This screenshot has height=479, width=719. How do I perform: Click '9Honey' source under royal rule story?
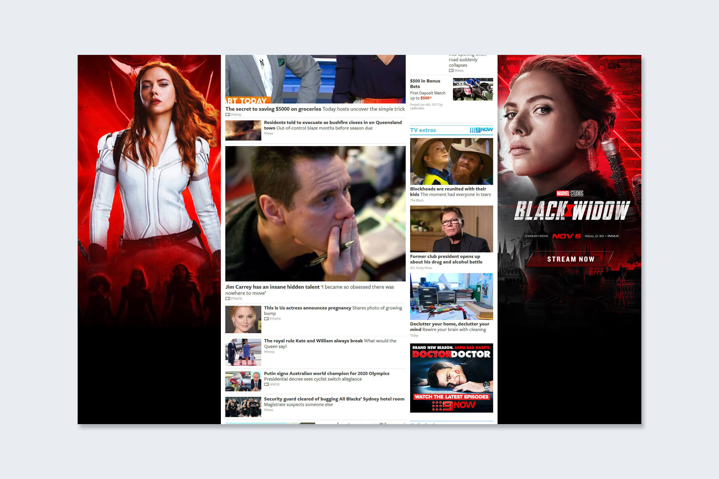tap(269, 352)
